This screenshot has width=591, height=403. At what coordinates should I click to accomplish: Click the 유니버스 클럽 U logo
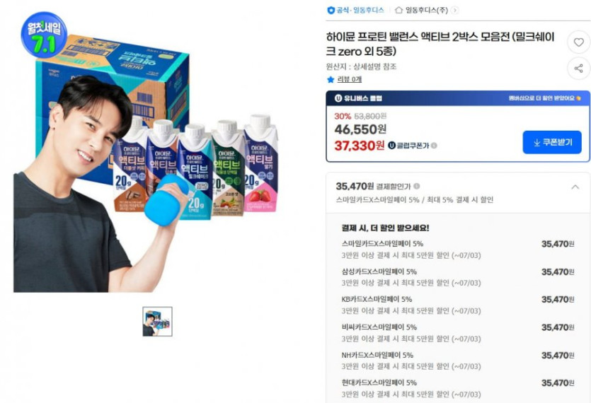point(338,98)
